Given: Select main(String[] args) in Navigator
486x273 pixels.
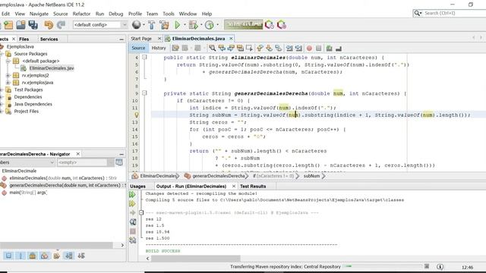Looking at the screenshot, I should pos(28,193).
